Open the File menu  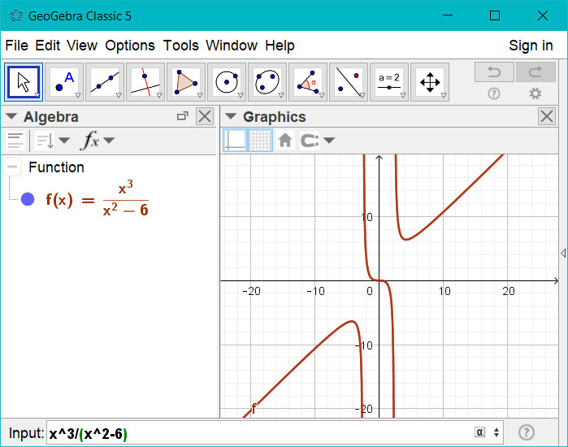17,46
